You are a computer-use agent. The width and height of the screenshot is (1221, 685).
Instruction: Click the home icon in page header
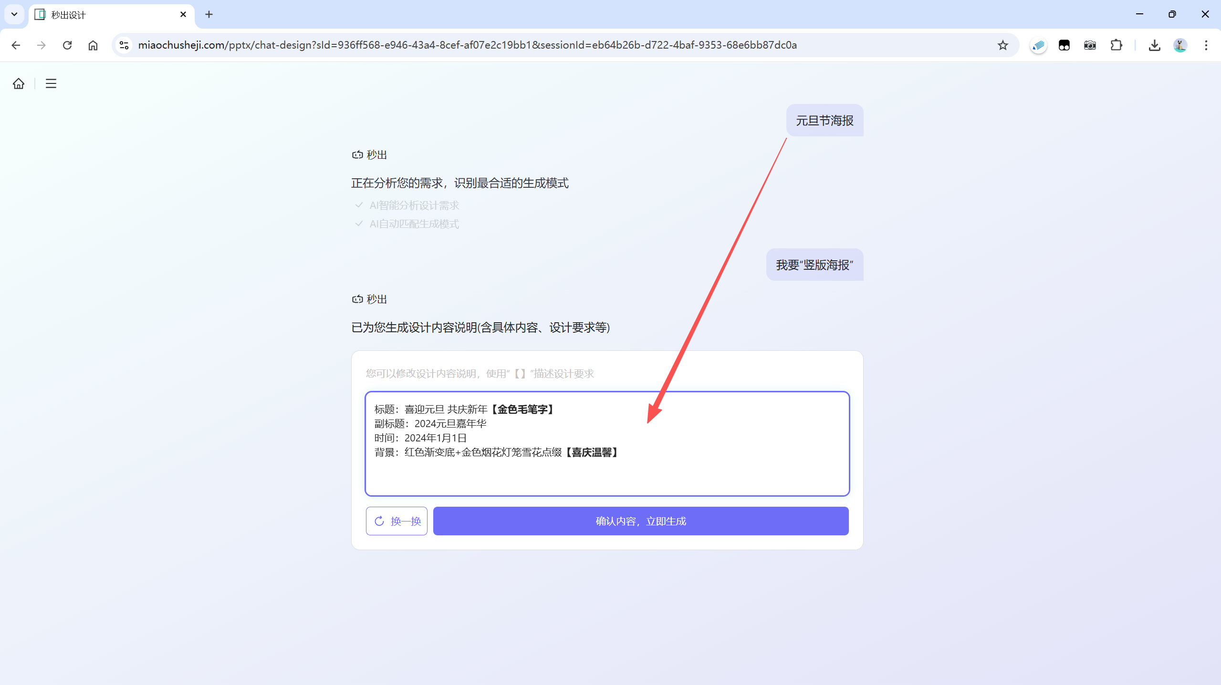pyautogui.click(x=19, y=83)
